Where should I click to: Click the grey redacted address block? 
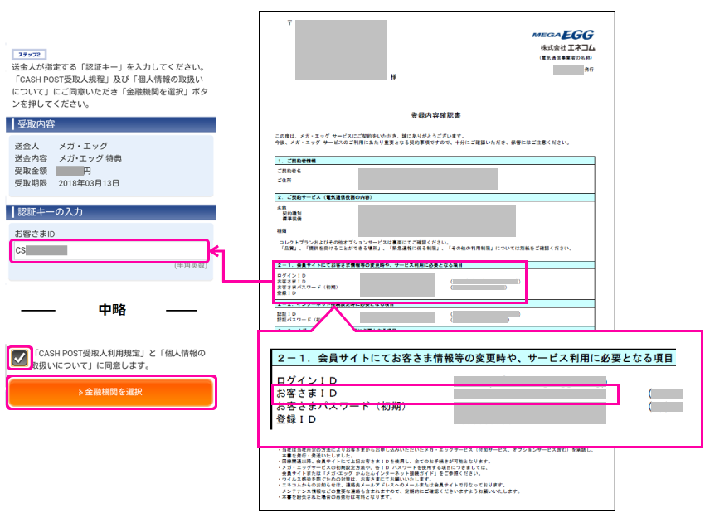(x=340, y=50)
